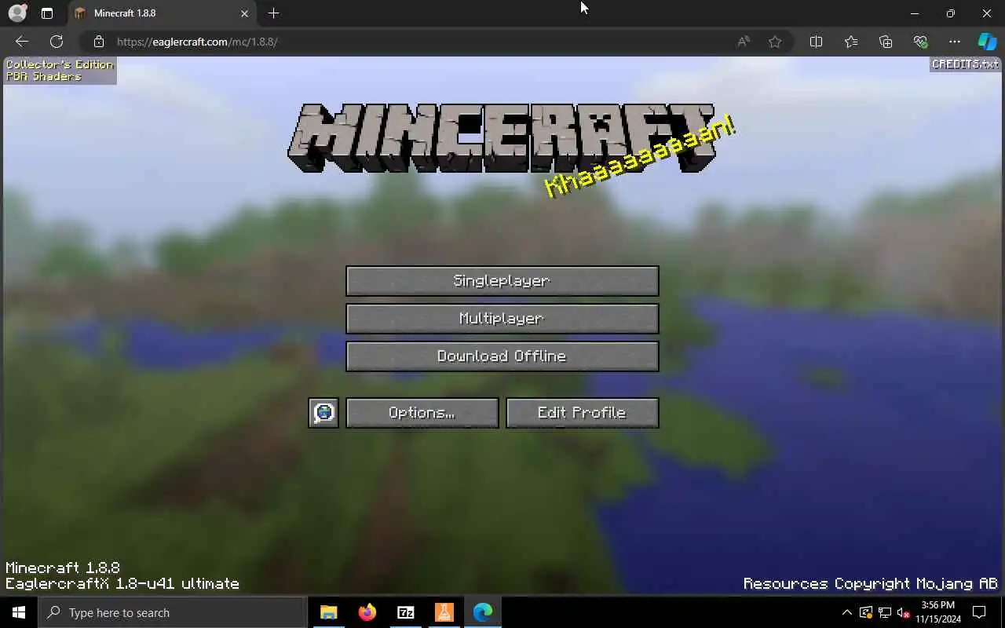Open Edge Settings and more menu

point(955,42)
